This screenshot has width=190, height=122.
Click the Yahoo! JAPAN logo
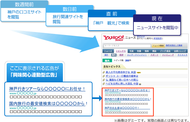[113, 38]
